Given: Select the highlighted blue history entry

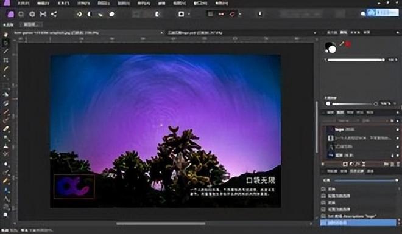Looking at the screenshot, I should click(358, 222).
